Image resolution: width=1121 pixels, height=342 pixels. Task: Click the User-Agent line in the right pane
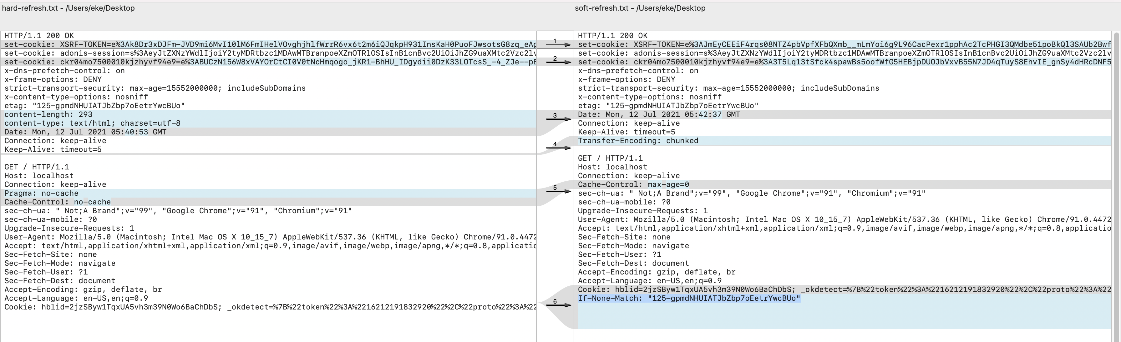click(x=844, y=219)
